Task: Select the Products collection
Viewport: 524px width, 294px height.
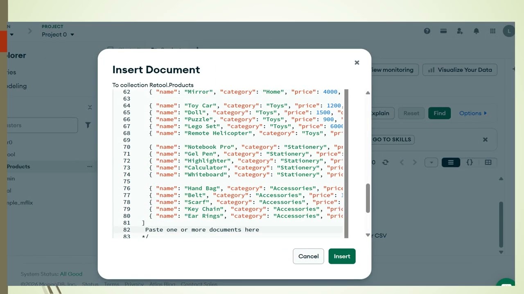Action: pos(18,167)
